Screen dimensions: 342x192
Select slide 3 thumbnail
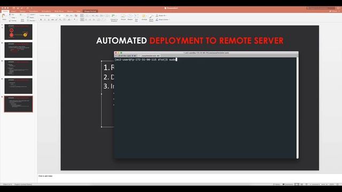[x=18, y=68]
